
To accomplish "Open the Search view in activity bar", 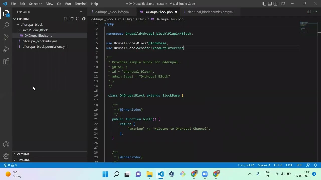I will coord(6,25).
